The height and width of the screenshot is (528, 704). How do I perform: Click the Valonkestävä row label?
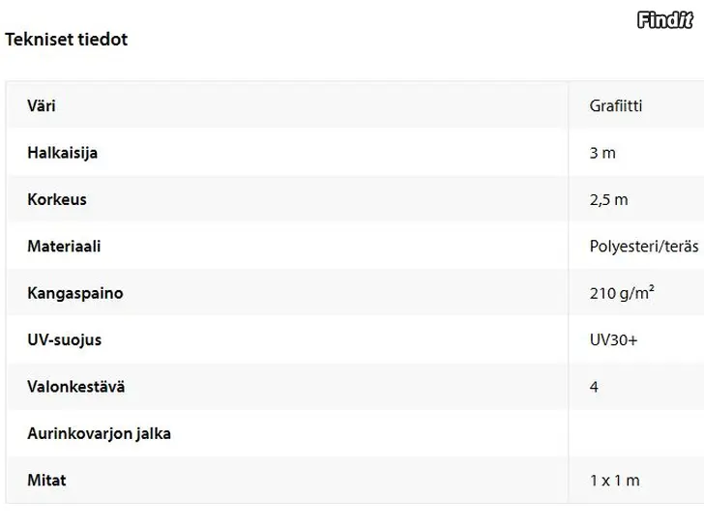click(76, 387)
